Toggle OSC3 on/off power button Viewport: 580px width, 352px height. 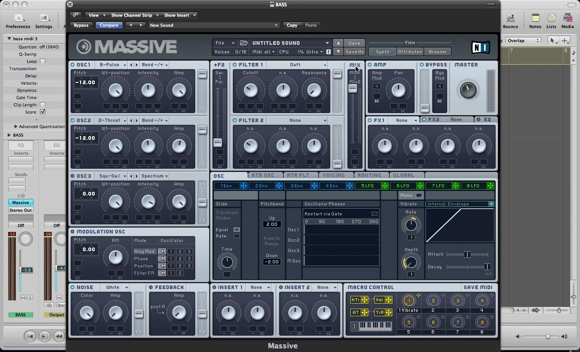(72, 176)
